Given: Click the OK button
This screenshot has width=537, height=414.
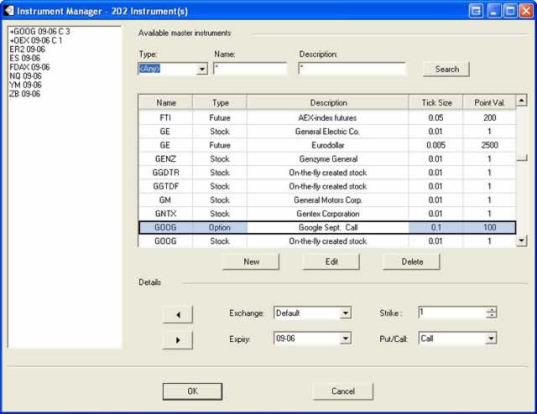Looking at the screenshot, I should point(192,391).
